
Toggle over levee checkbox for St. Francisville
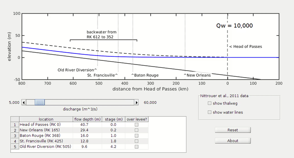pos(137,141)
